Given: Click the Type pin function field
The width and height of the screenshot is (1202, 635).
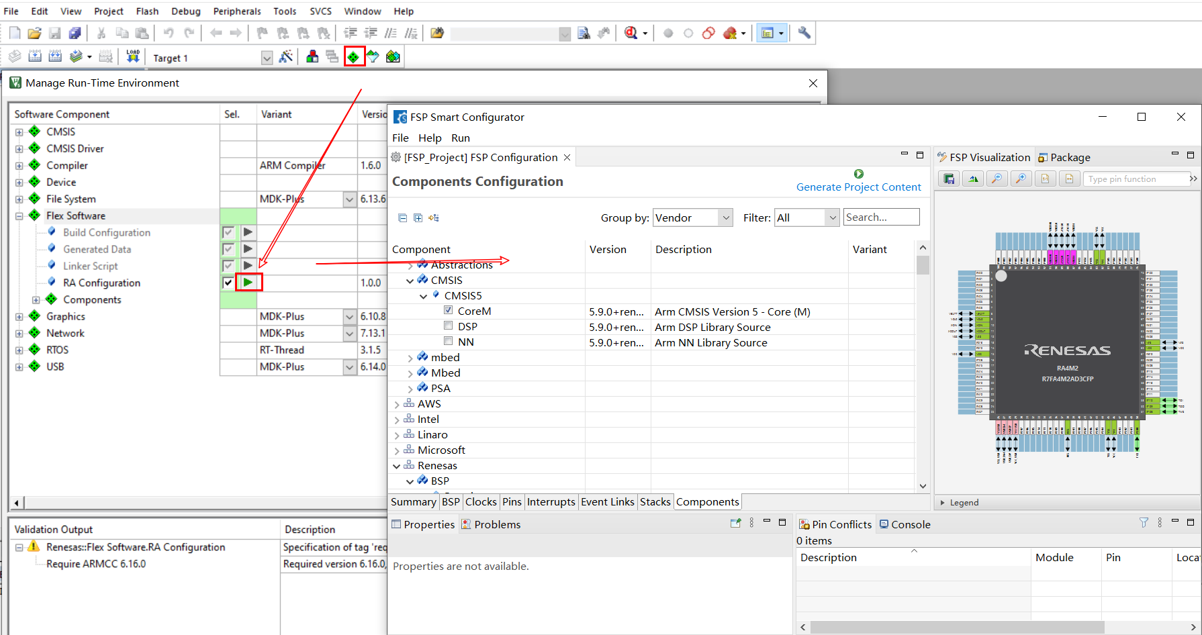Looking at the screenshot, I should click(1136, 179).
